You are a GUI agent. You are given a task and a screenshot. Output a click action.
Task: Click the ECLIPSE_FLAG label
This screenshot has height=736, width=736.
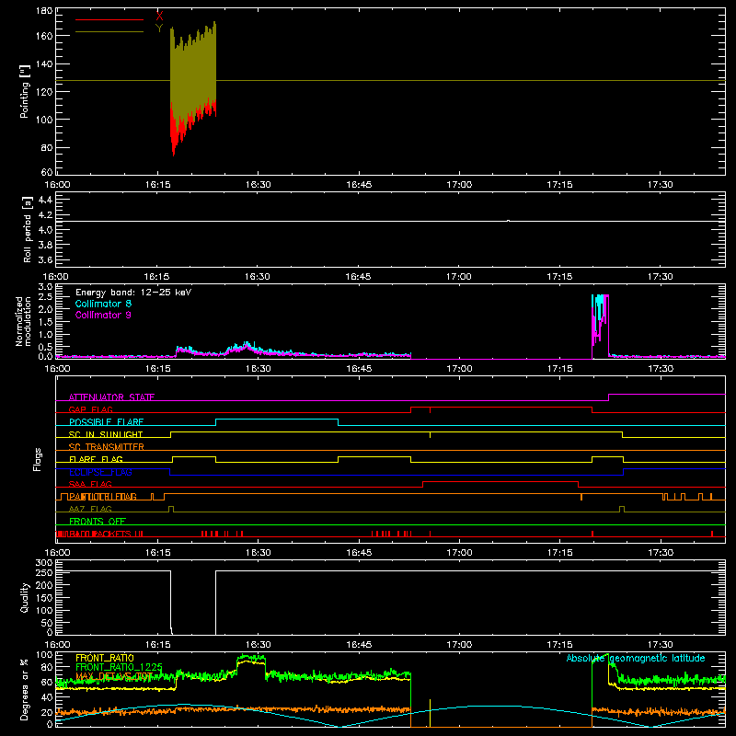(100, 472)
